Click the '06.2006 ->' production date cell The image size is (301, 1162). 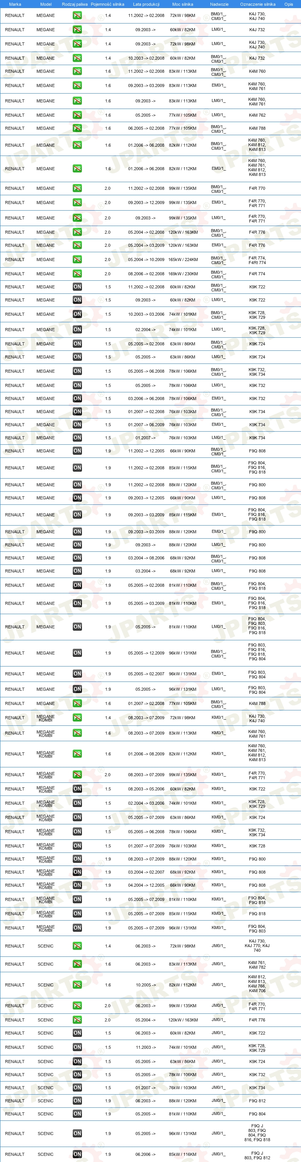pyautogui.click(x=145, y=1154)
